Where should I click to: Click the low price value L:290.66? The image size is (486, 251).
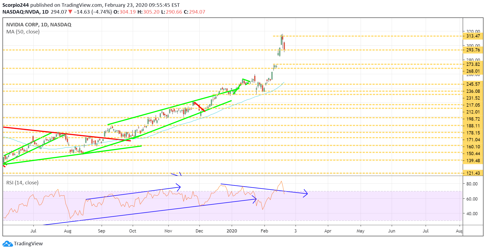point(172,12)
